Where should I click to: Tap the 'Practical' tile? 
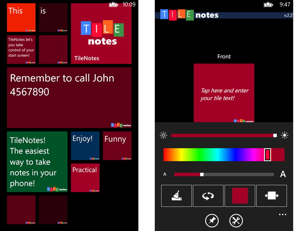click(85, 178)
